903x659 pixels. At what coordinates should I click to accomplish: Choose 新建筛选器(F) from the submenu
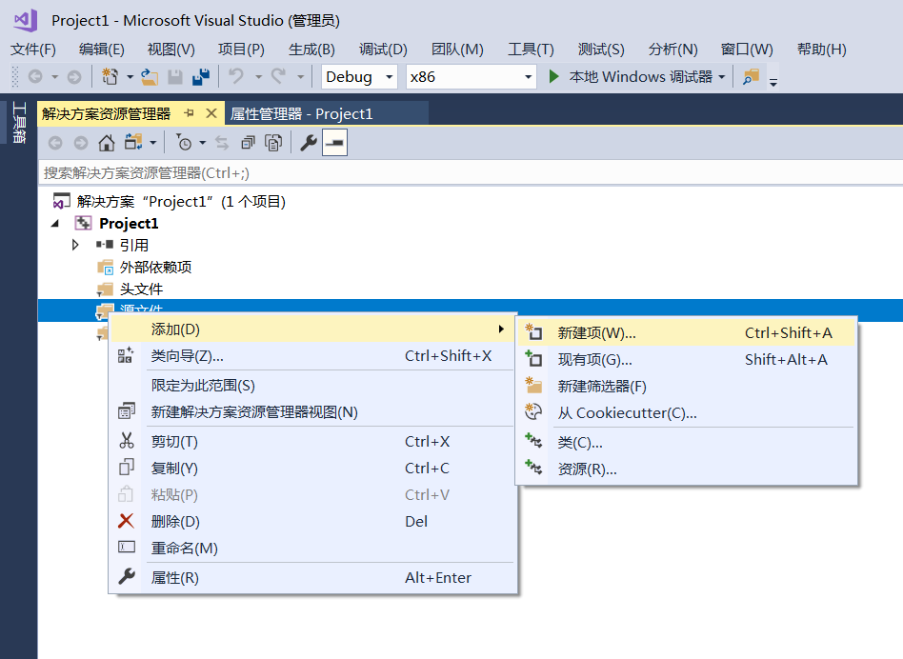click(687, 387)
